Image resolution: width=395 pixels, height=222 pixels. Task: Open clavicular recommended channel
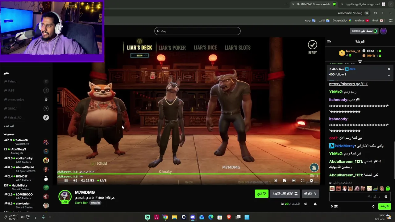26,205
